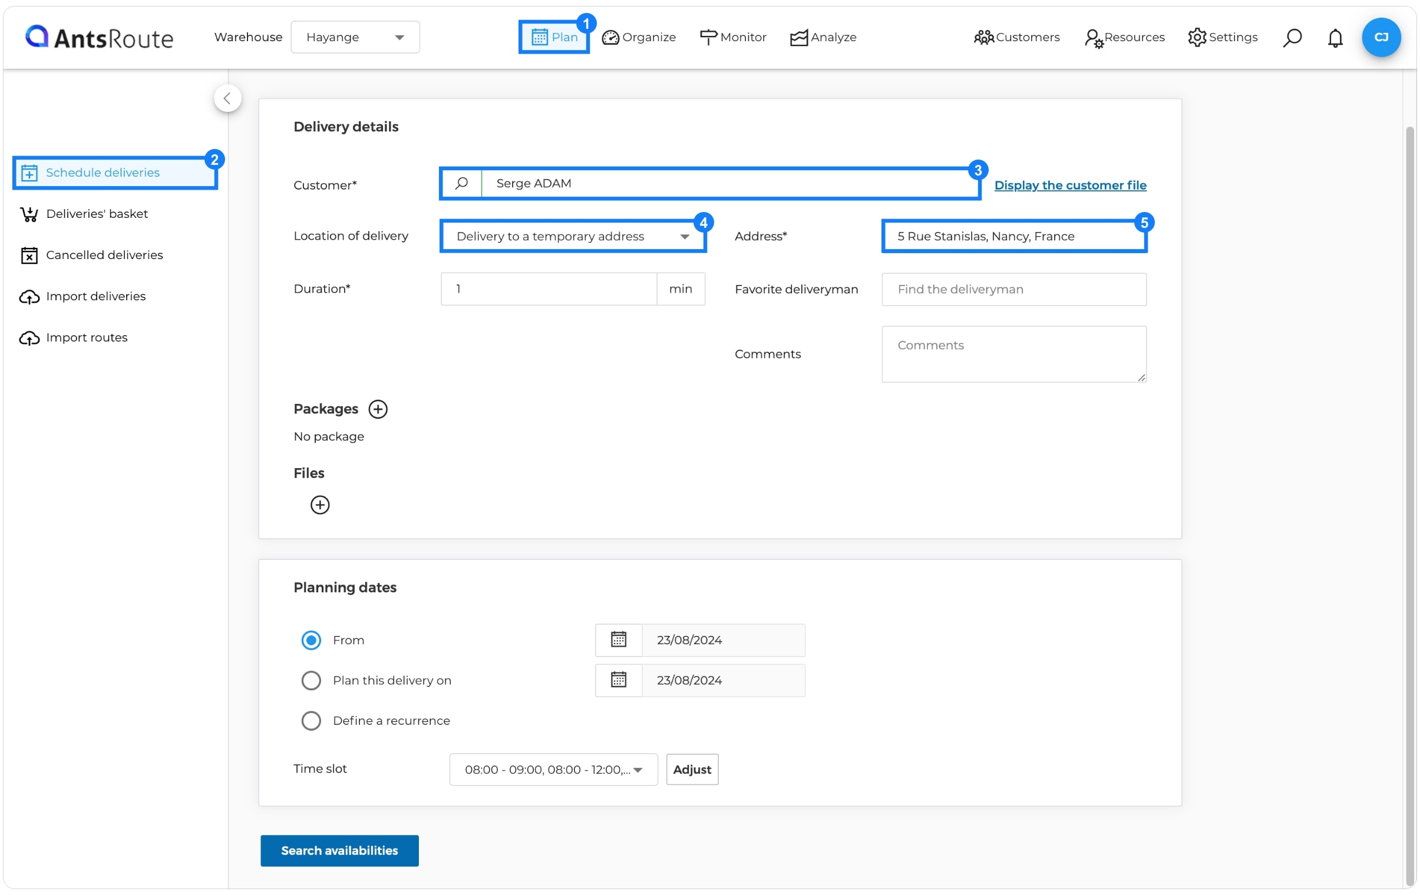Choose Define a recurrence radio button
This screenshot has height=895, width=1420.
coord(311,721)
